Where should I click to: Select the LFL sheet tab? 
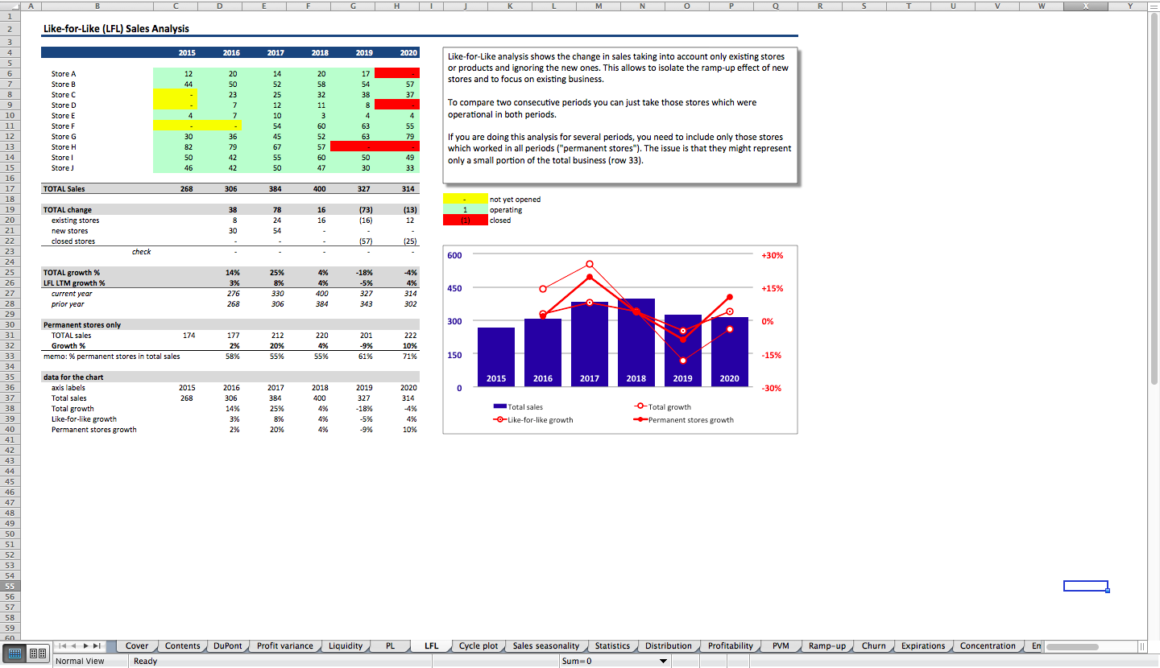click(x=432, y=646)
